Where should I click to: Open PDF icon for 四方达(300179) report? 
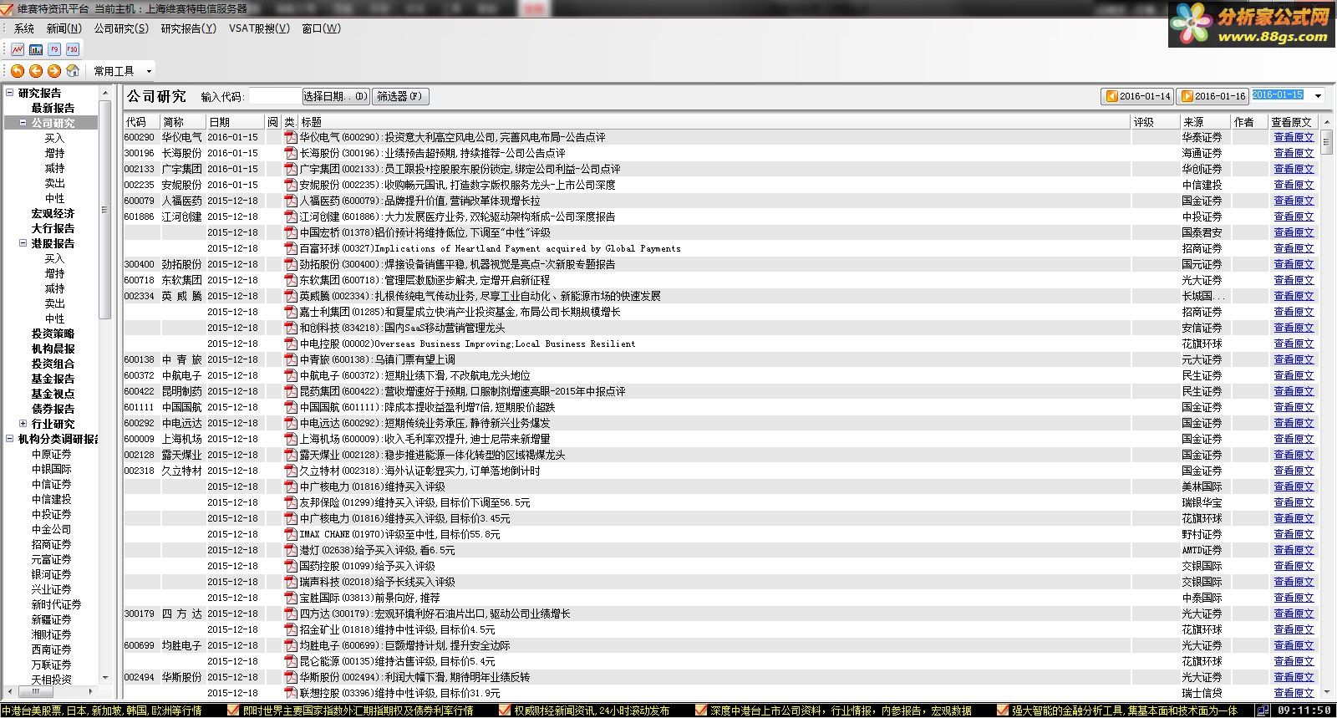coord(291,614)
